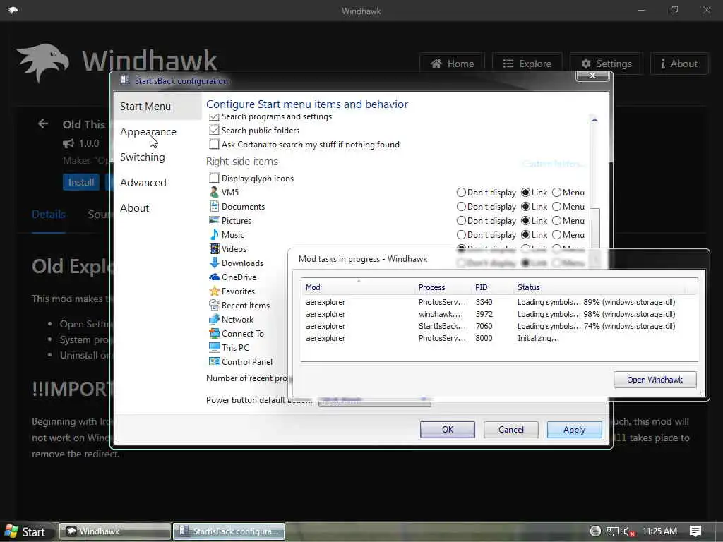Viewport: 723px width, 542px height.
Task: Switch to Windhawk Details tab
Action: click(x=49, y=215)
